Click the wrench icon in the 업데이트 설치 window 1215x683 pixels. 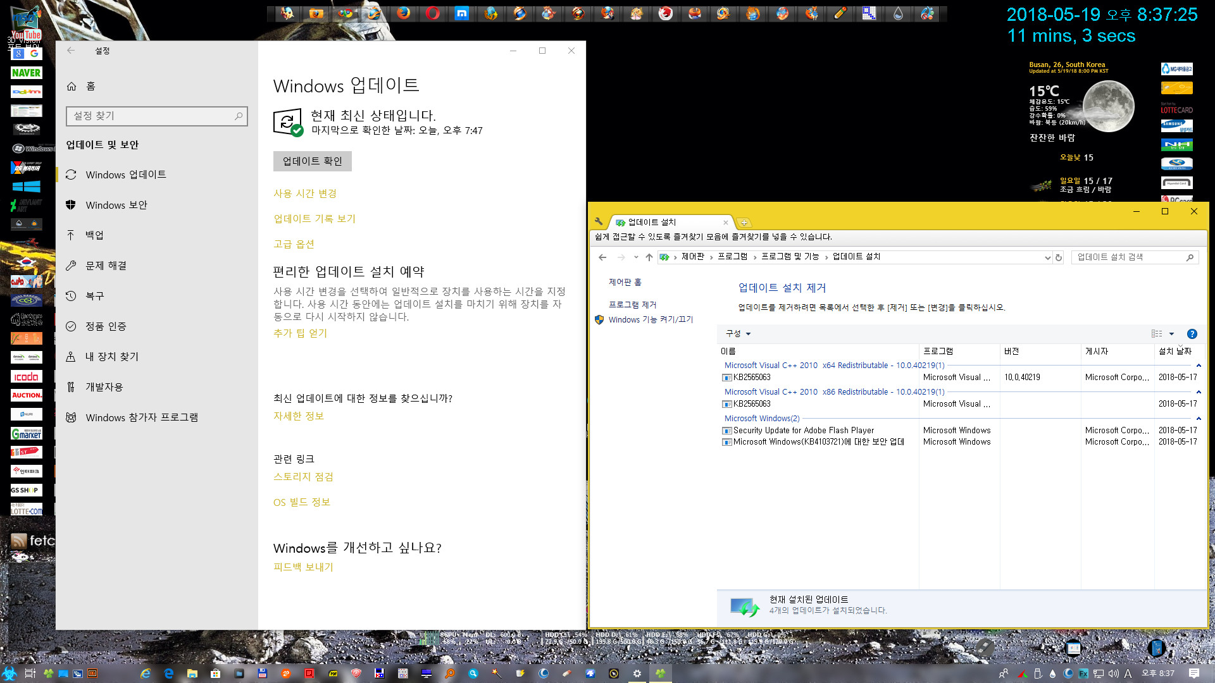[599, 222]
